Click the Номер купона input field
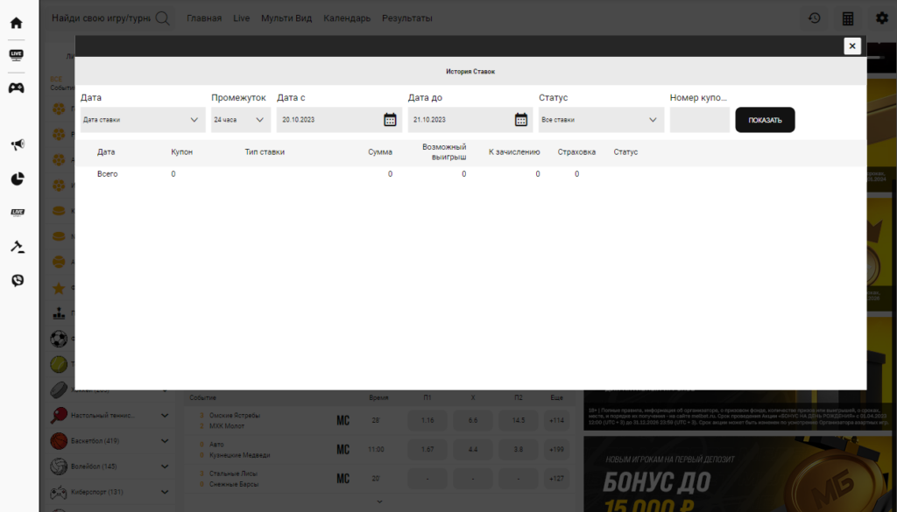 tap(700, 120)
